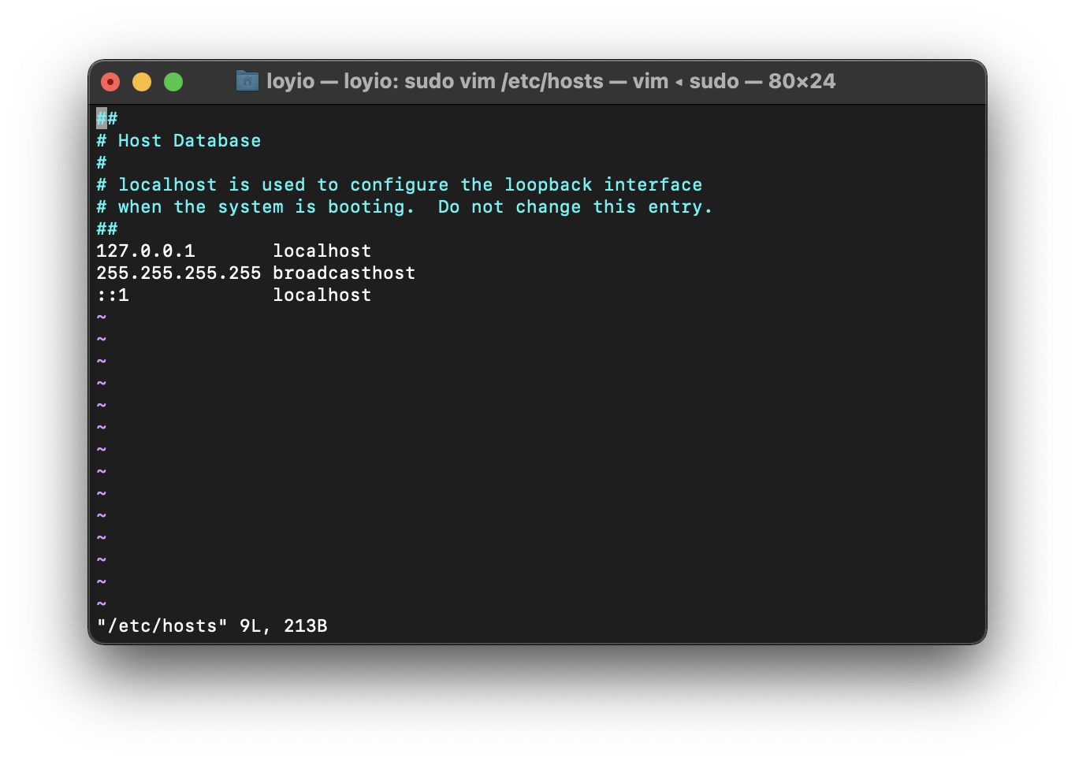Image resolution: width=1075 pixels, height=761 pixels.
Task: Click the folder proxy icon in title bar
Action: click(x=247, y=81)
